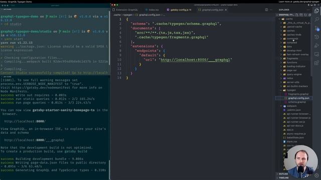Expand the functions folder
Image resolution: width=321 pixels, height=180 pixels.
point(291,62)
